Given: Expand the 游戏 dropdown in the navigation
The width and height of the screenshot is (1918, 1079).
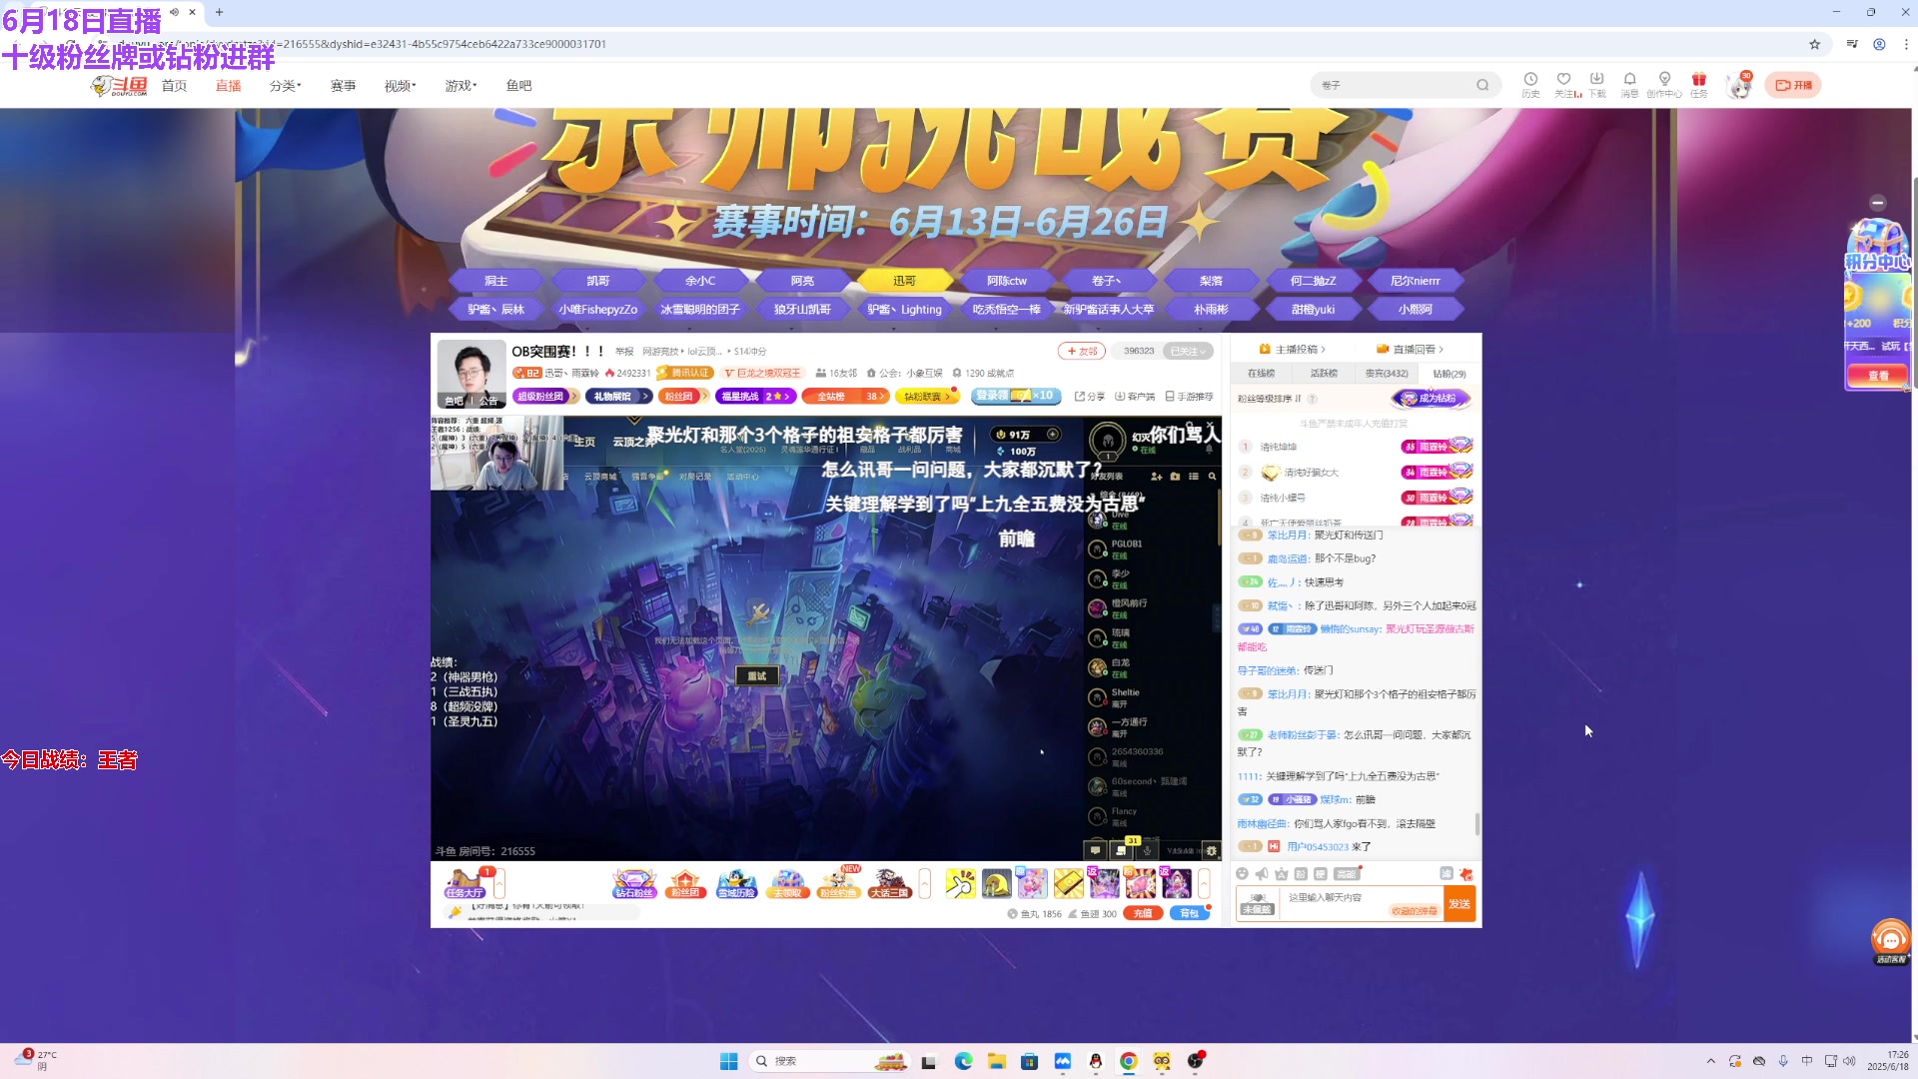Looking at the screenshot, I should pos(461,86).
